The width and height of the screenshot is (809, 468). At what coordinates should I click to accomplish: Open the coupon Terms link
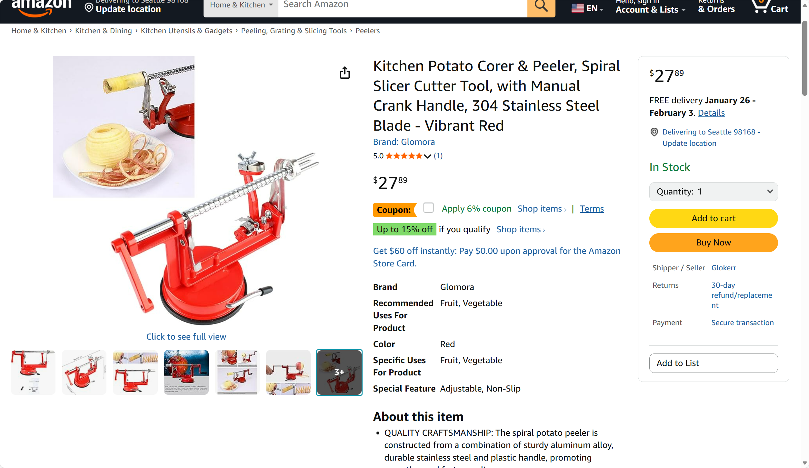pos(592,209)
